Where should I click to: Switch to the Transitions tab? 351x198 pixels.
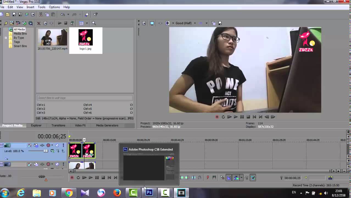59,125
